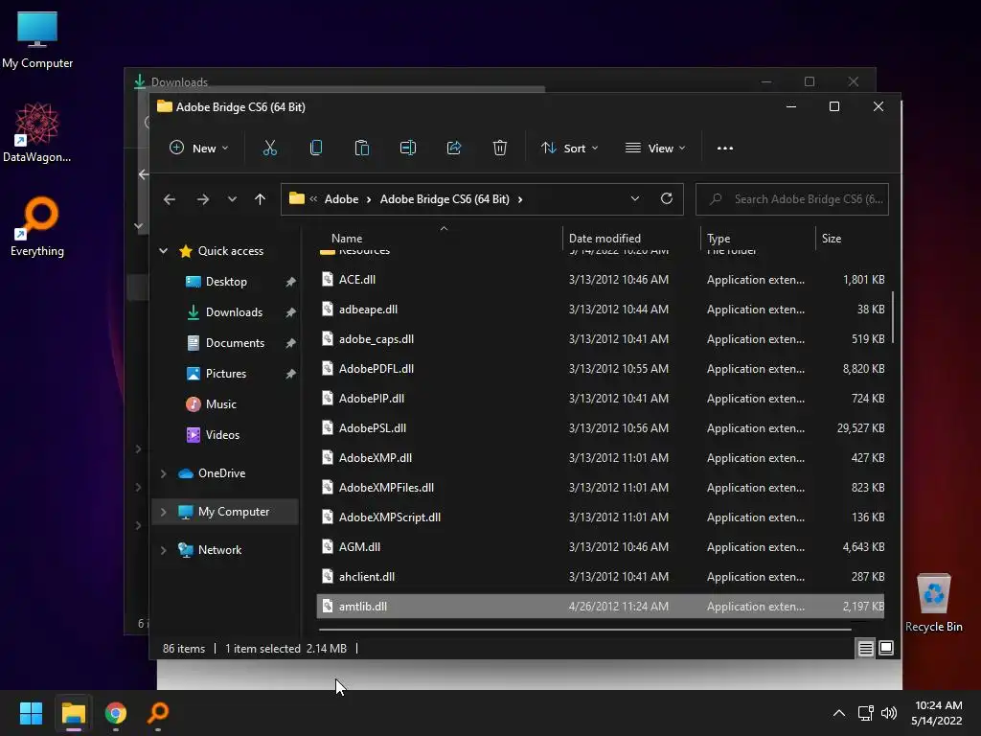Collapse the Quick access tree node
Viewport: 981px width, 736px height.
(x=163, y=251)
